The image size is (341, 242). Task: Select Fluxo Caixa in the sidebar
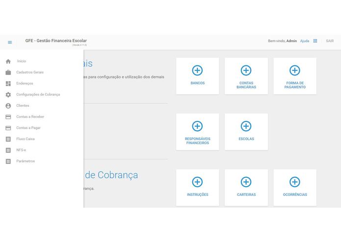pos(26,139)
